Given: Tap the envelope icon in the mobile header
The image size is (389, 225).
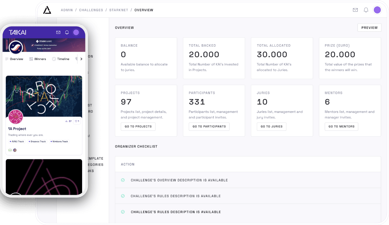Looking at the screenshot, I should [x=58, y=32].
